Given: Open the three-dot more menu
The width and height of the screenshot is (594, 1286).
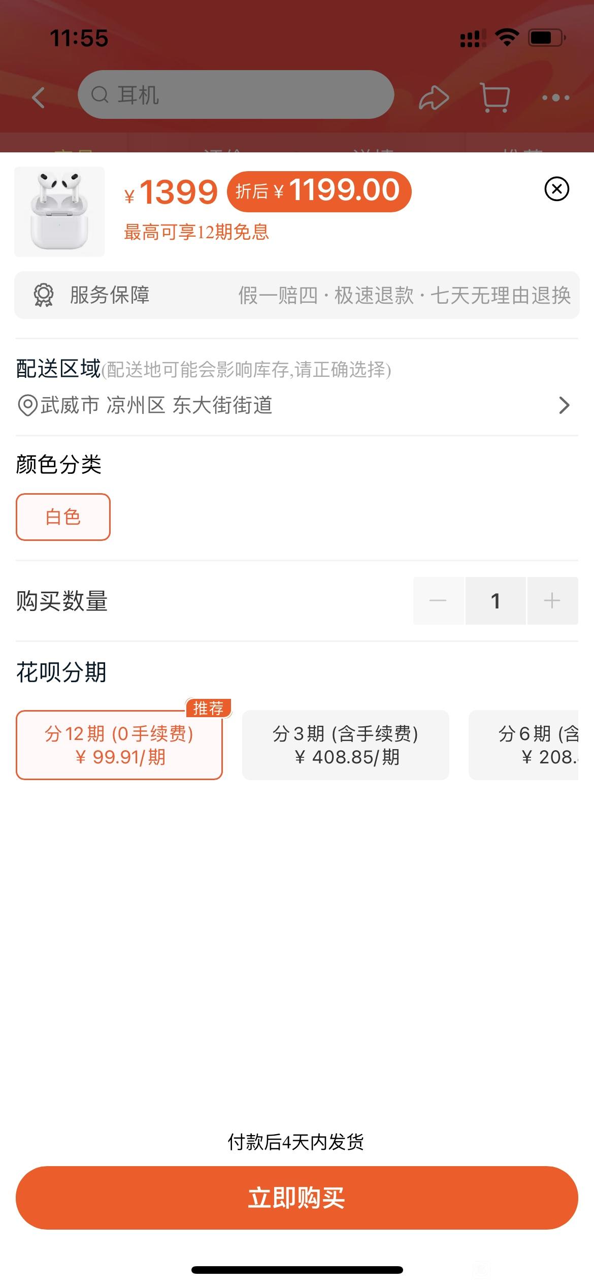Looking at the screenshot, I should (555, 97).
